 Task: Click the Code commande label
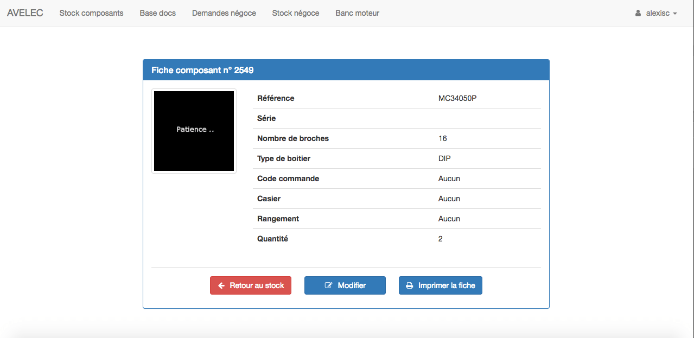pyautogui.click(x=288, y=178)
